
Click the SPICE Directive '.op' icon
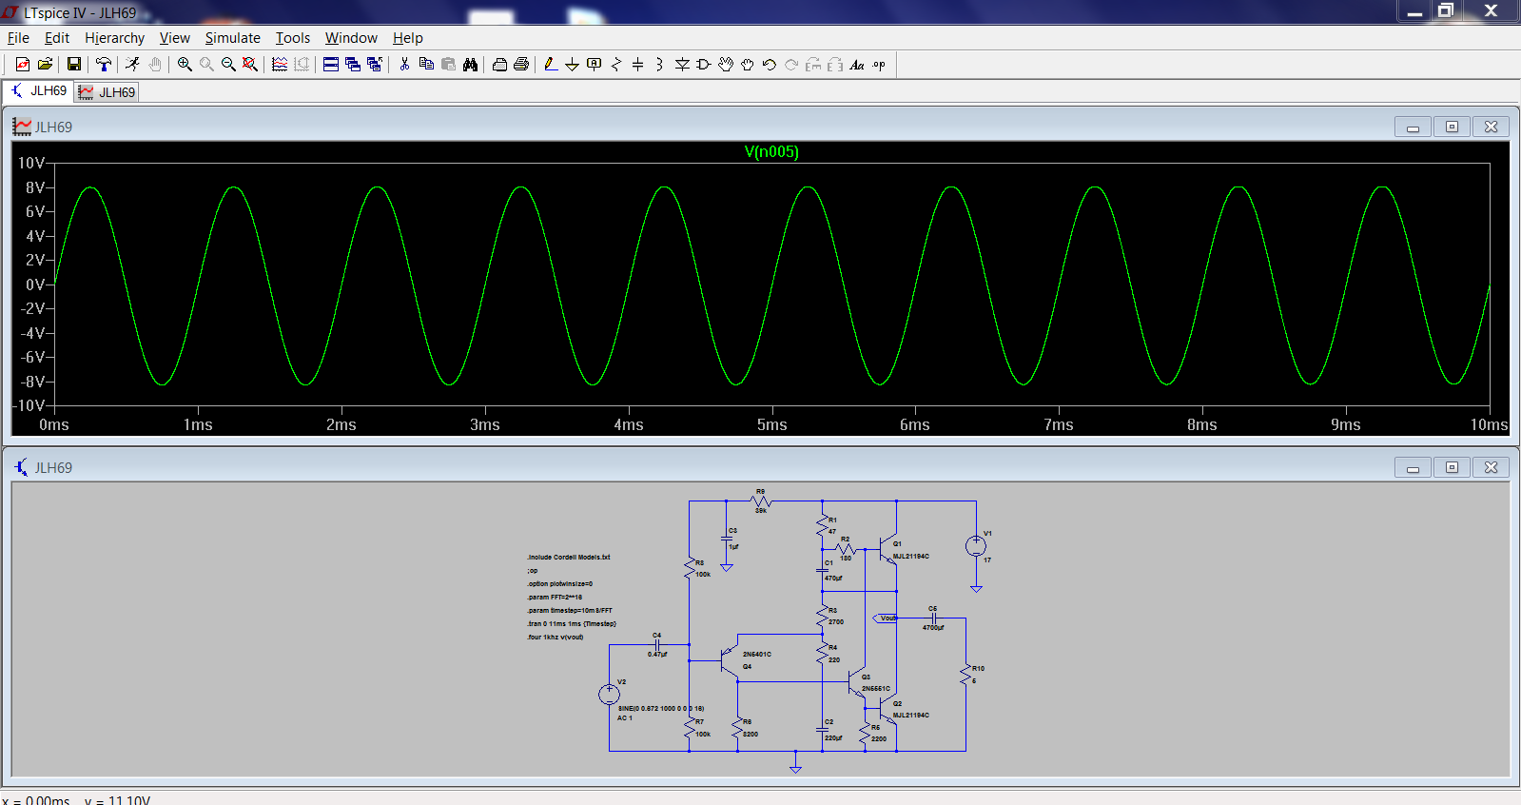pos(879,65)
